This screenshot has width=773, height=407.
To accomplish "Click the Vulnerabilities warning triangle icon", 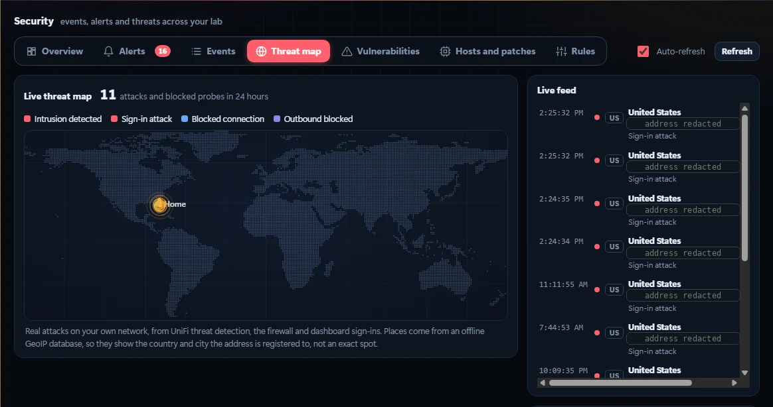I will click(347, 51).
